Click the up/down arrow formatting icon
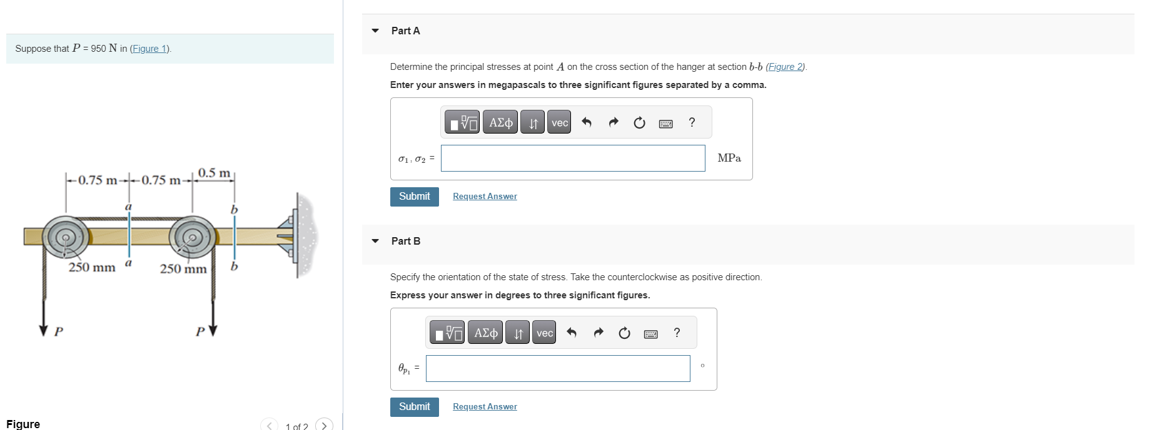1157x430 pixels. point(532,122)
